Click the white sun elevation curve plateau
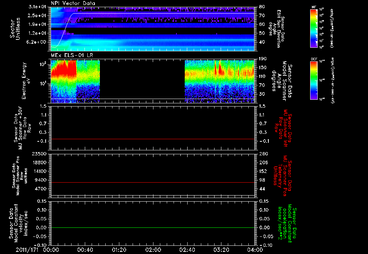Viewport: 368px width, 254px height. click(164, 13)
